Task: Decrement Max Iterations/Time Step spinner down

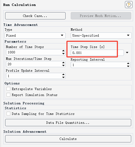Action: point(63,66)
